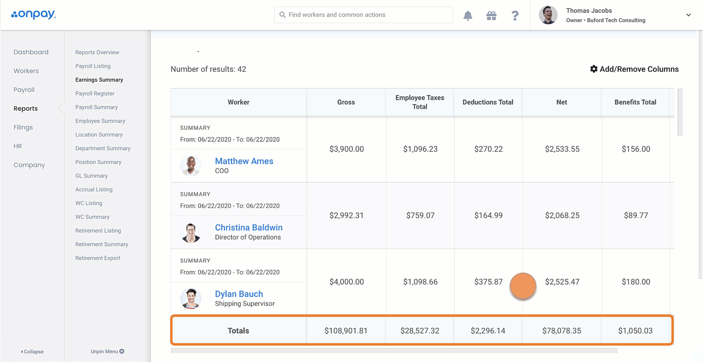This screenshot has width=703, height=362.
Task: Select Retirement Export report
Action: [98, 258]
